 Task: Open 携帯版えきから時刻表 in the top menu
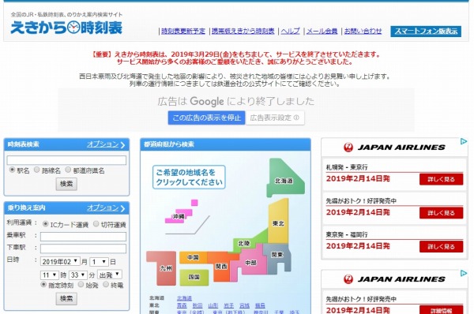click(x=243, y=31)
